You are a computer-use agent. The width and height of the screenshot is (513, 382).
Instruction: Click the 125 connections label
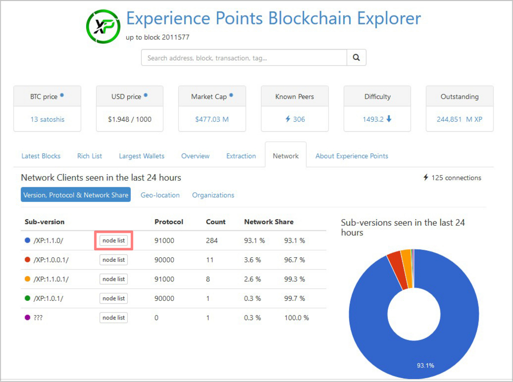click(x=456, y=178)
